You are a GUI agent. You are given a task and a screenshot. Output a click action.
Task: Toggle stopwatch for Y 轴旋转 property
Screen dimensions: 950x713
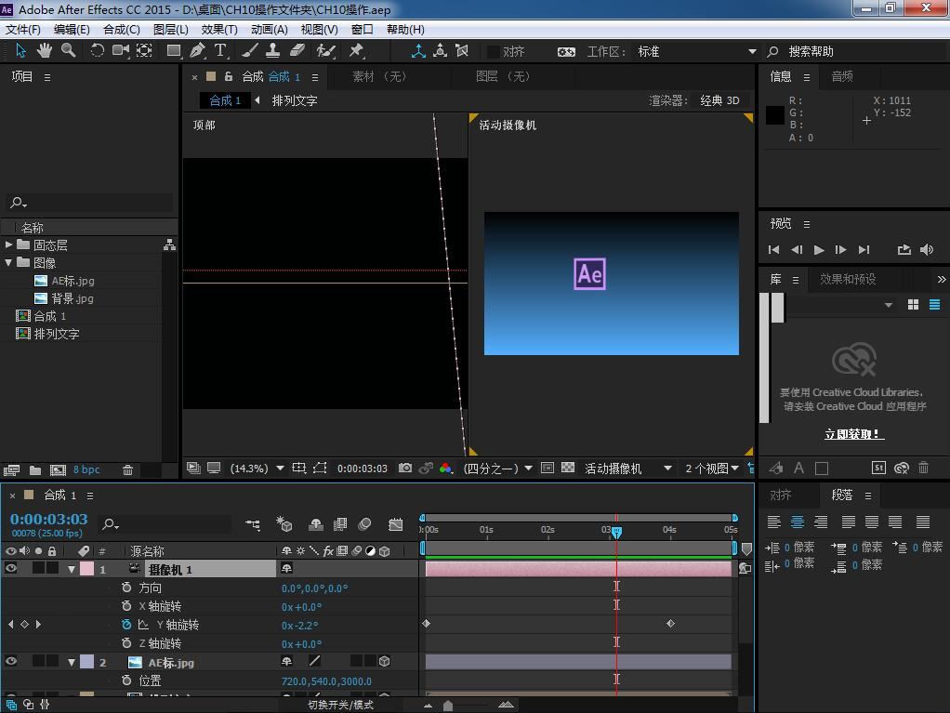126,624
